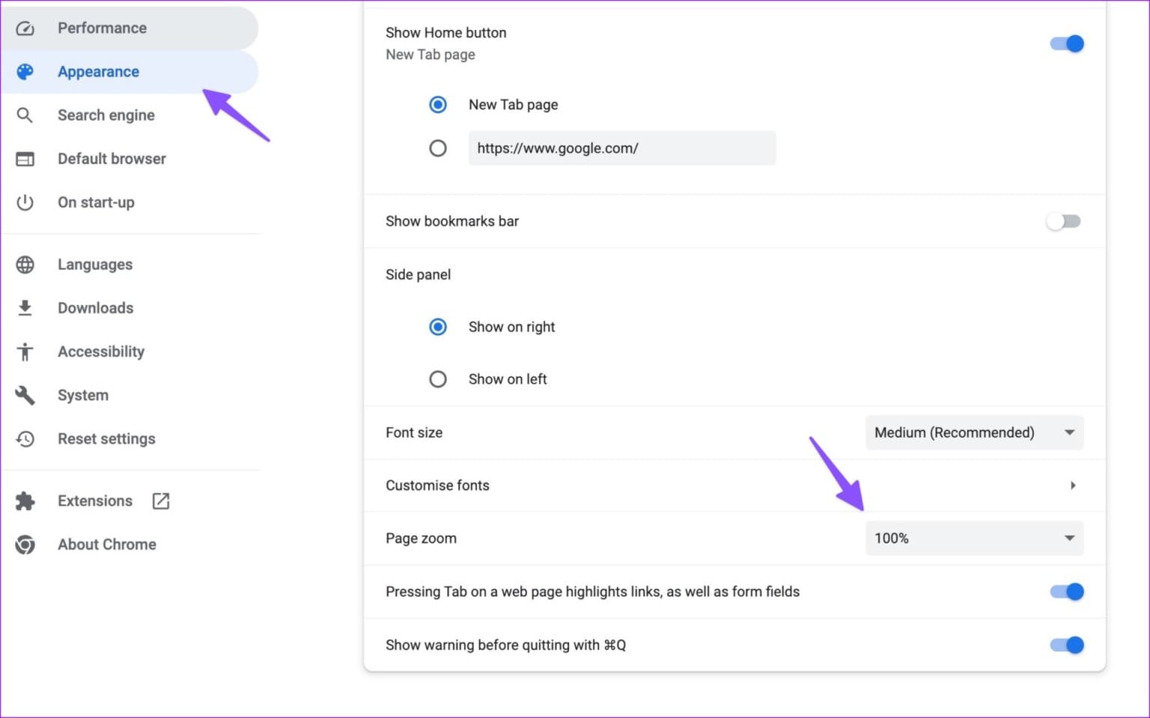Open the Accessibility settings section
Image resolution: width=1150 pixels, height=718 pixels.
[101, 352]
